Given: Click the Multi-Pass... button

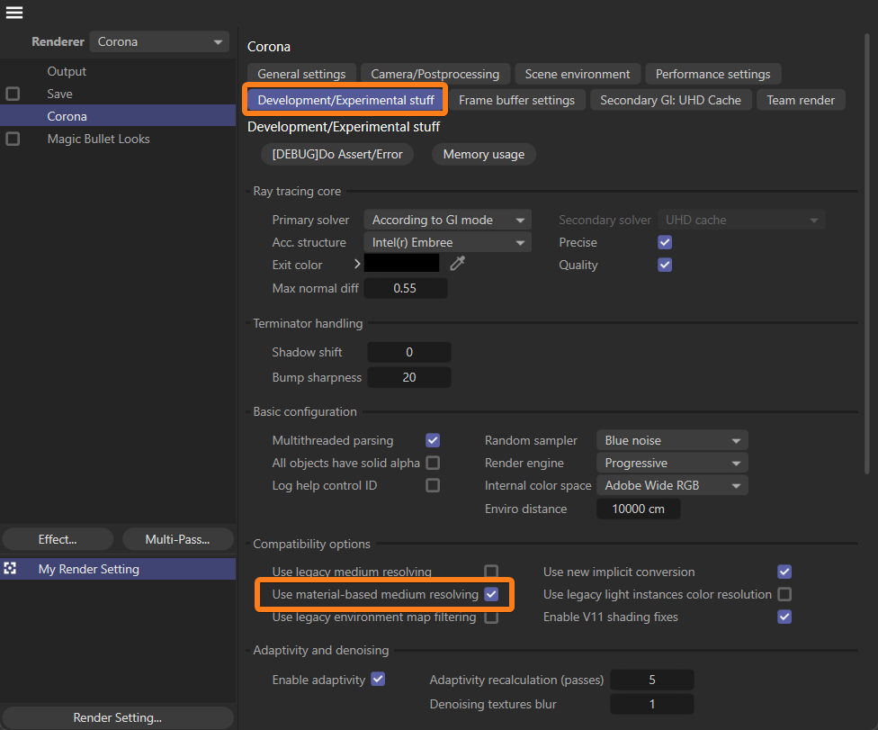Looking at the screenshot, I should click(x=178, y=539).
